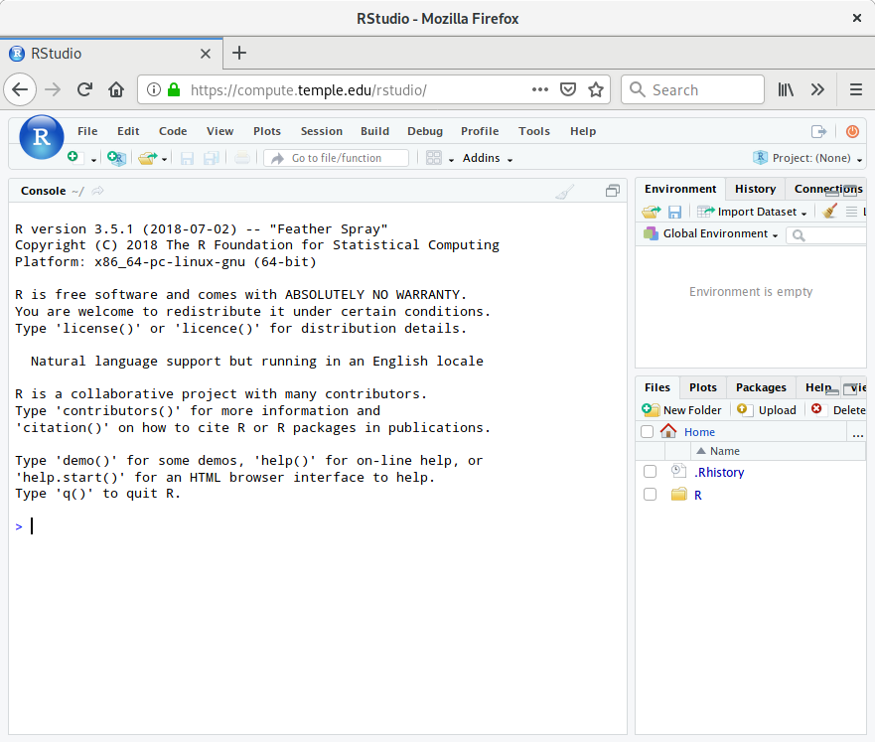875x742 pixels.
Task: Open the Addins dropdown
Action: (488, 159)
